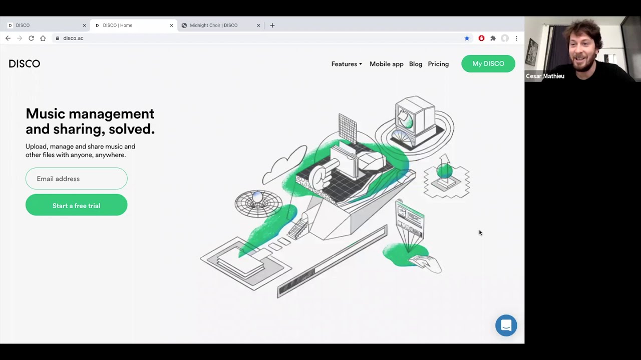This screenshot has height=360, width=641.
Task: Open a new browser tab
Action: pos(272,25)
